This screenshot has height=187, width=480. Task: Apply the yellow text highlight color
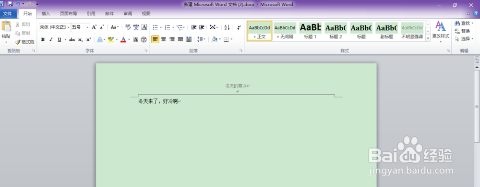pos(111,39)
